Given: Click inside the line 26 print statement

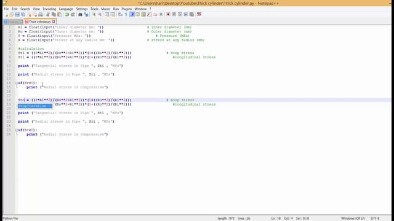Looking at the screenshot, I should 67,134.
